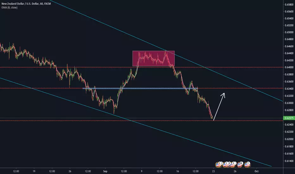Click the 0.65400 price scale label
The image size is (295, 174).
click(x=289, y=18)
